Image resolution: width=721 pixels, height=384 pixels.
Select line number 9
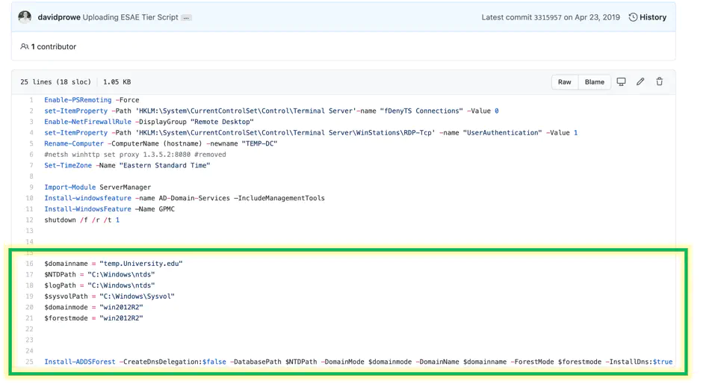(x=31, y=188)
